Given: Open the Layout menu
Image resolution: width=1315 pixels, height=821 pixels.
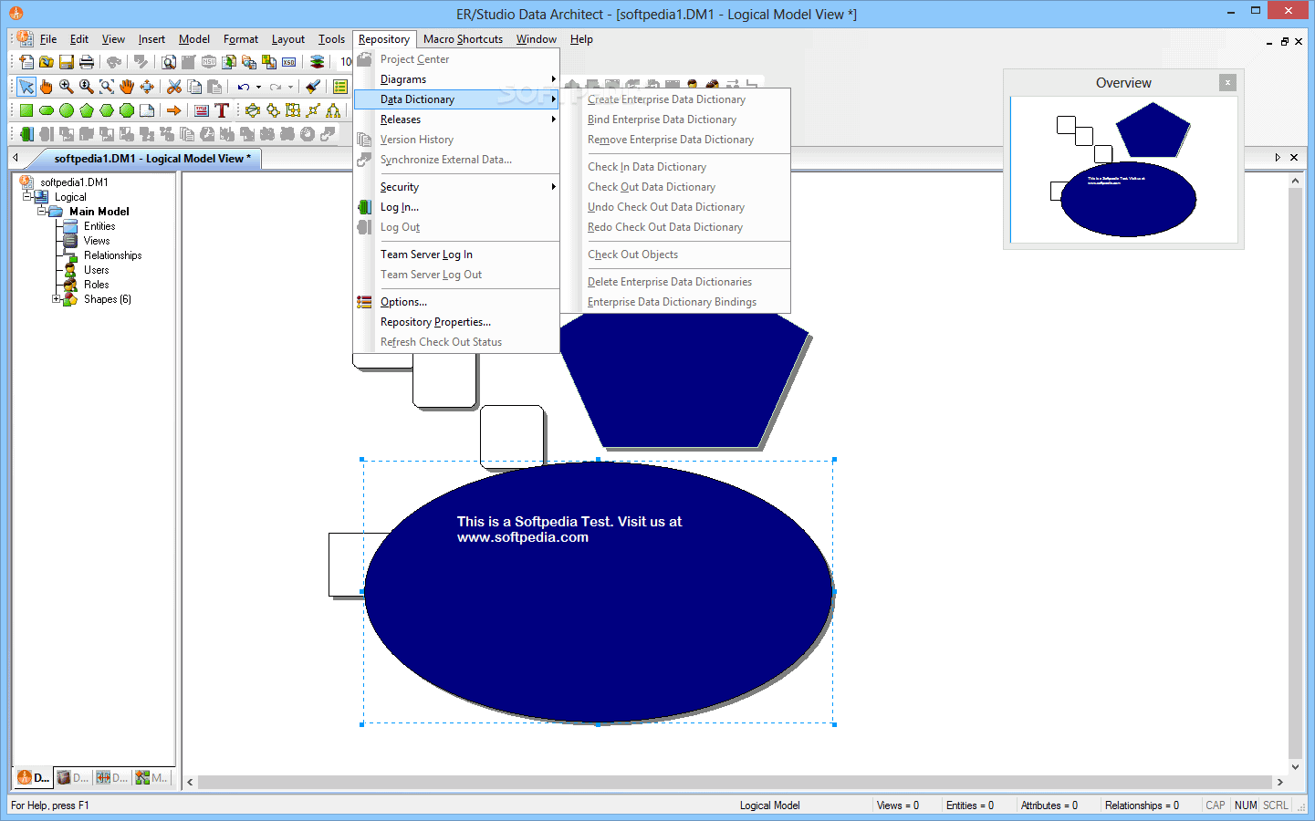Looking at the screenshot, I should (288, 39).
